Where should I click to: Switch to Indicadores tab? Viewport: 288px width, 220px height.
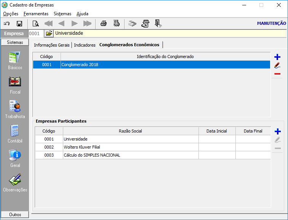click(x=85, y=45)
